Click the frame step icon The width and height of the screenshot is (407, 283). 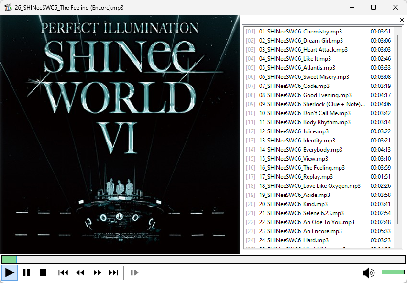tap(134, 272)
